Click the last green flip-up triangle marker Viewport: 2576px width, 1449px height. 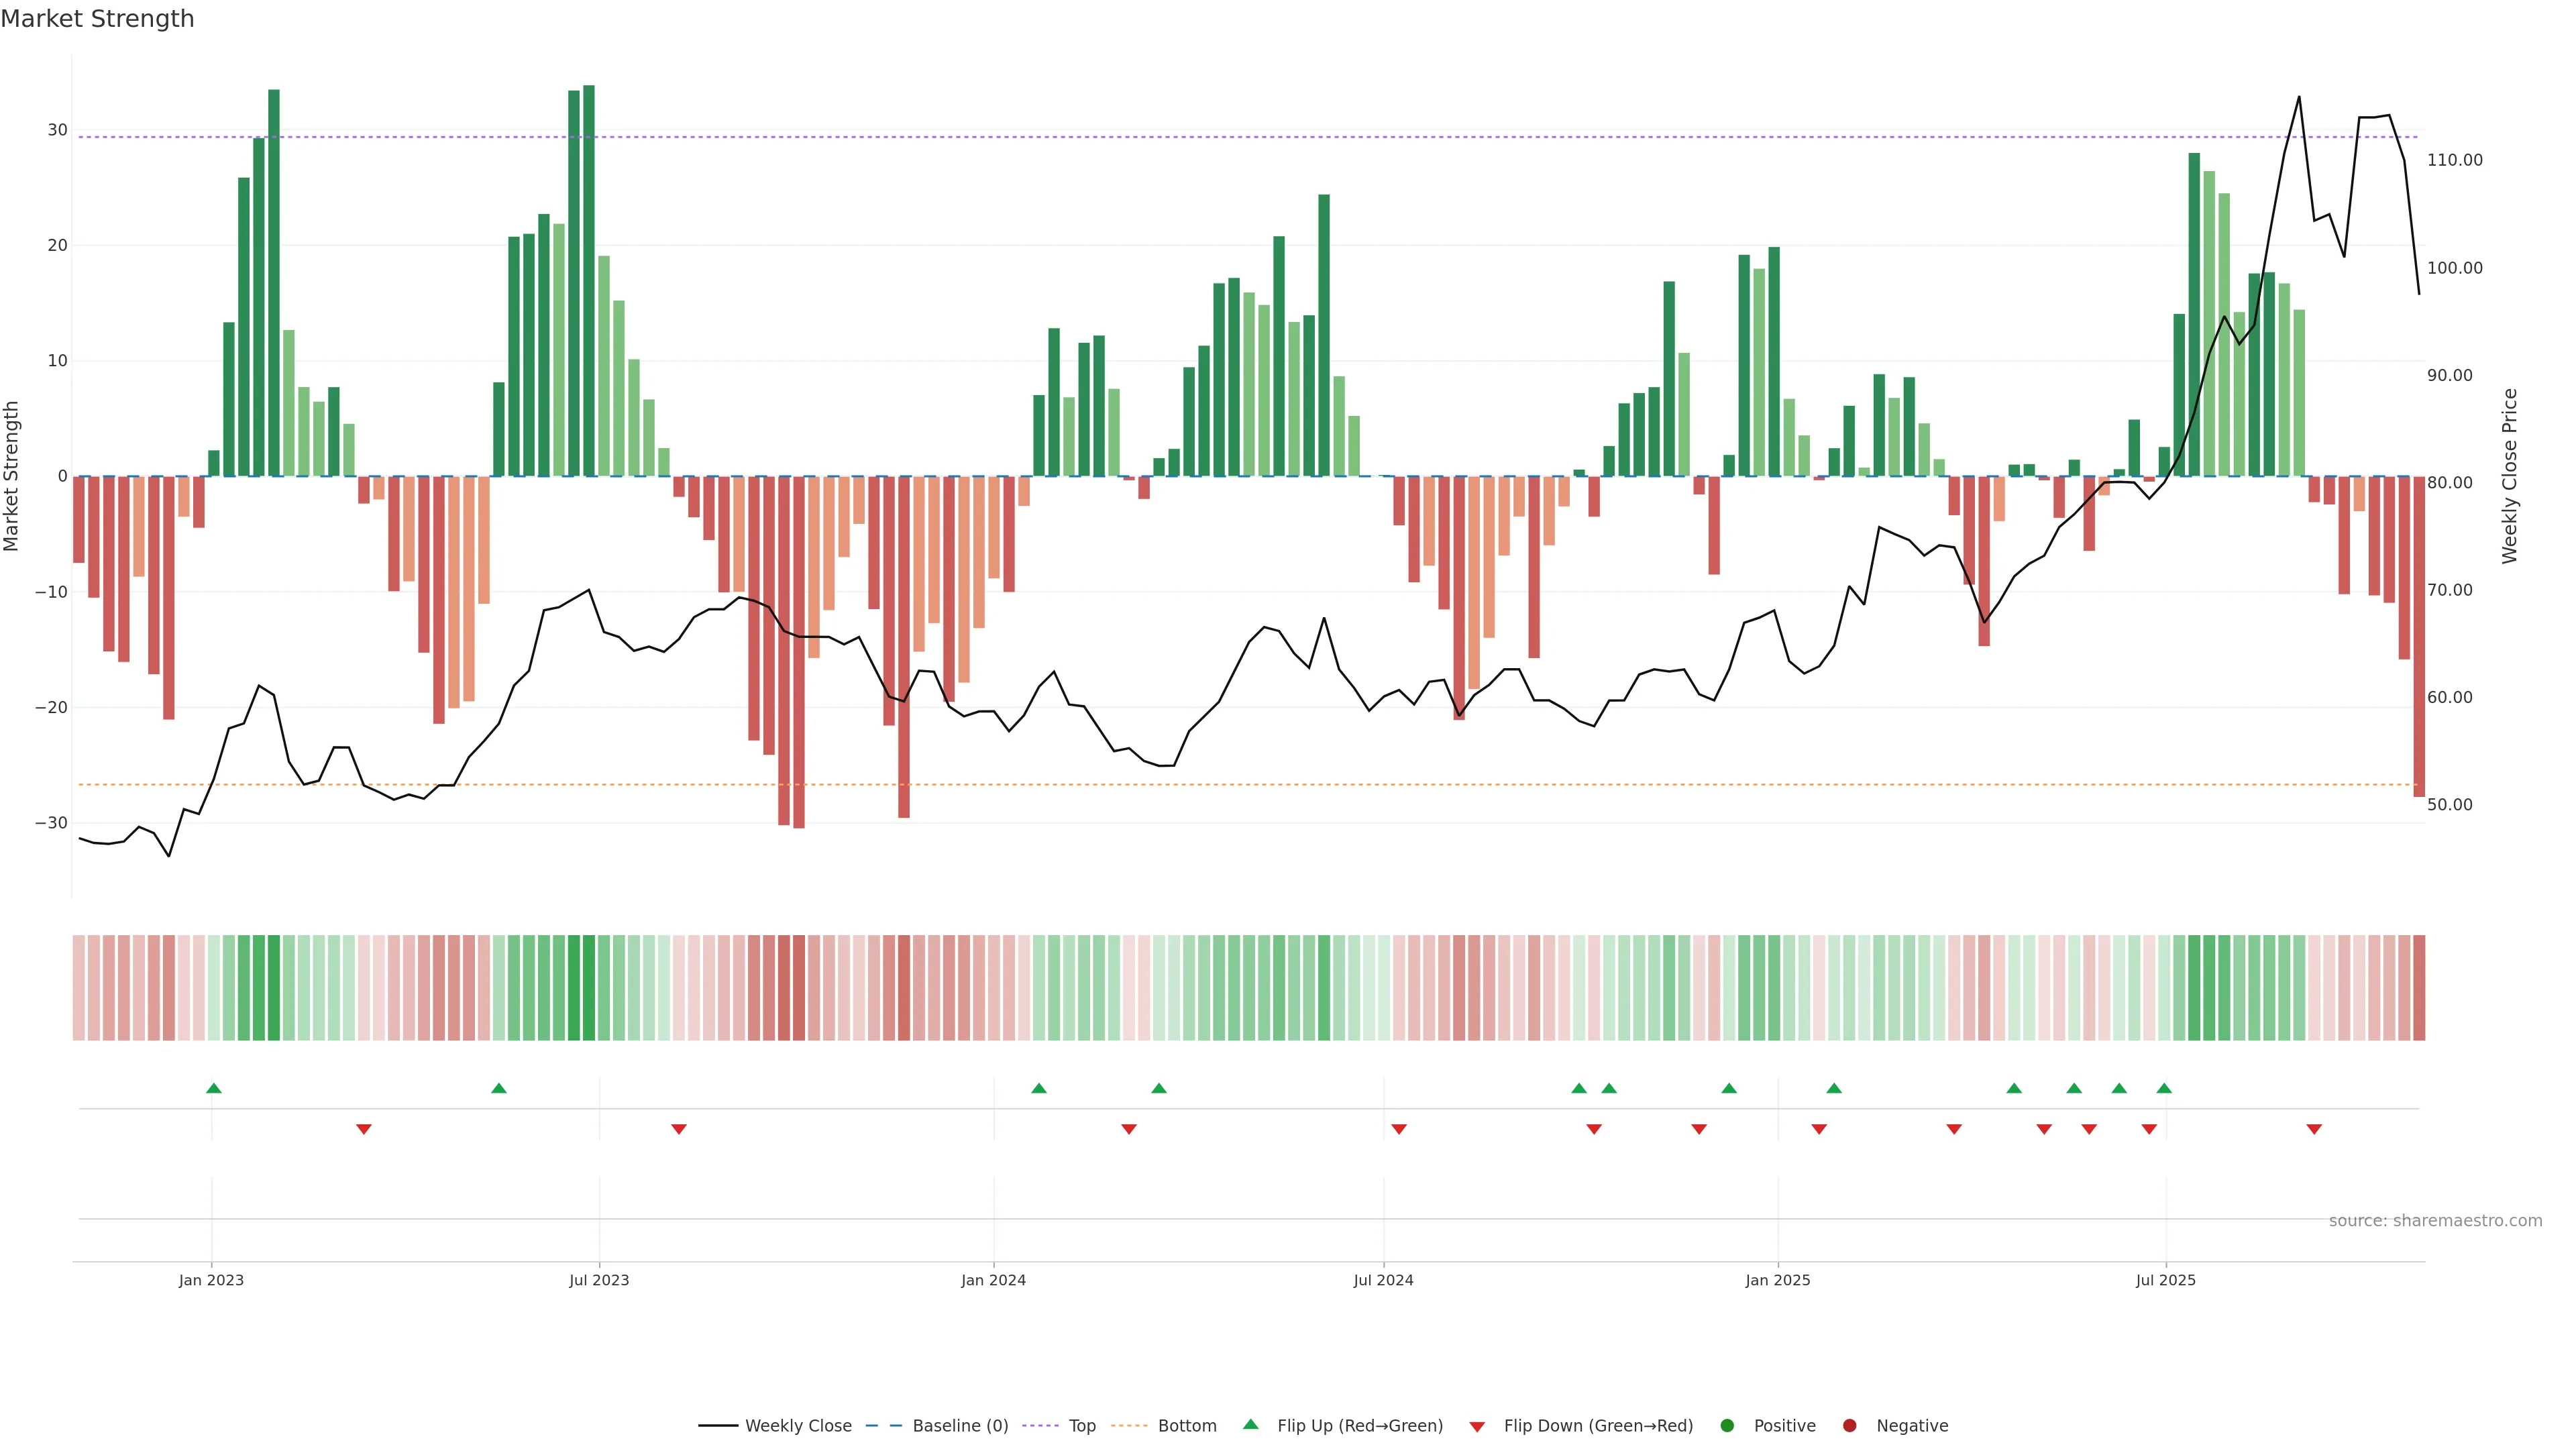(2164, 1088)
